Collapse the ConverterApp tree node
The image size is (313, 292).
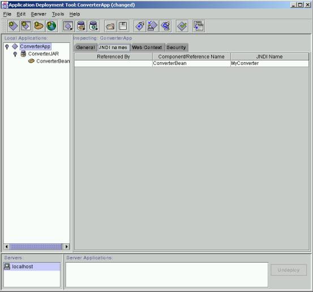coord(7,47)
